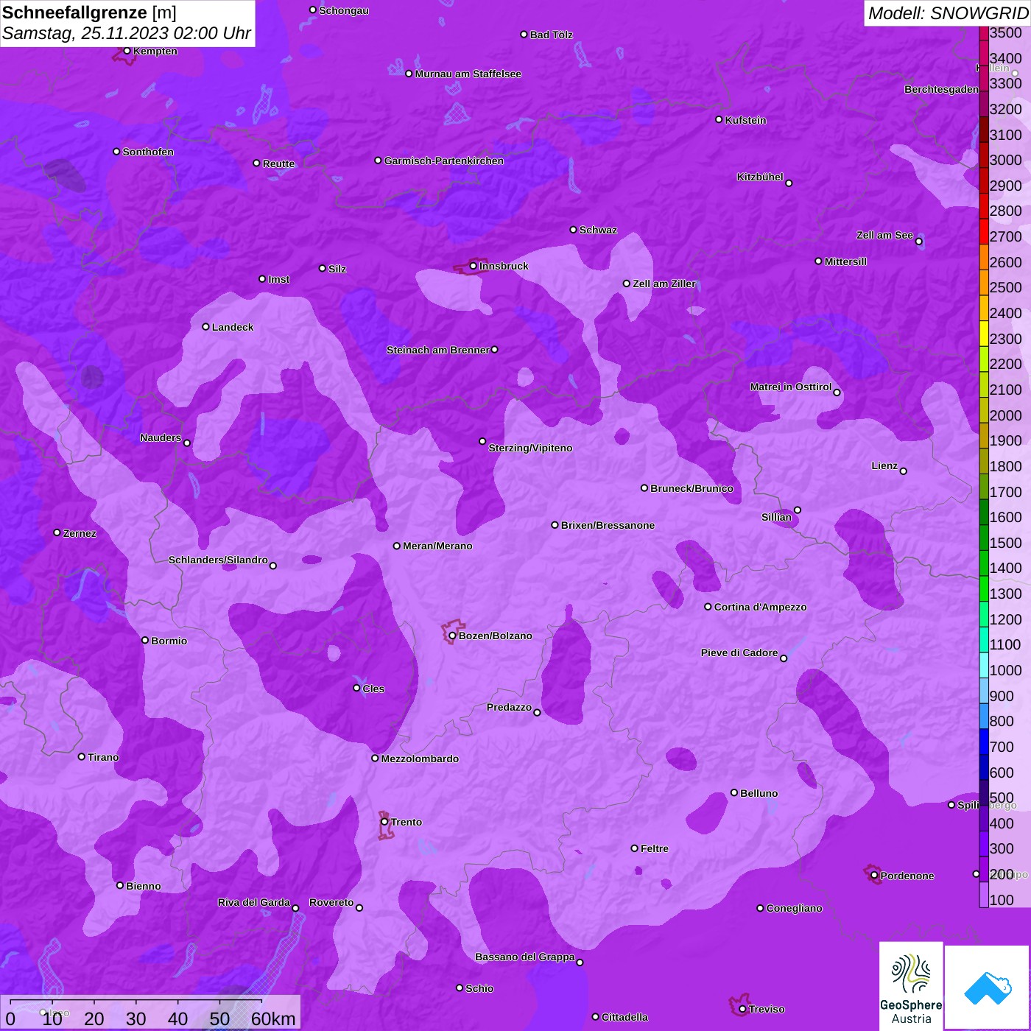Click the Garmisch-Partenkirchen location dot

(378, 160)
